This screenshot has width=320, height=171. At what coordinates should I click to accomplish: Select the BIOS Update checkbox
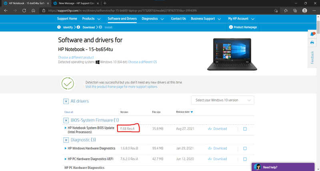coord(245,129)
